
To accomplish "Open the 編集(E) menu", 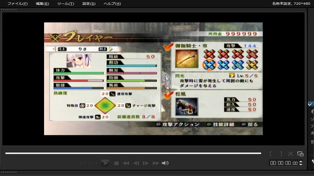I will (42, 4).
